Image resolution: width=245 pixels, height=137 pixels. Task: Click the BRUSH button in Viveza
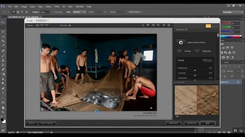[173, 123]
